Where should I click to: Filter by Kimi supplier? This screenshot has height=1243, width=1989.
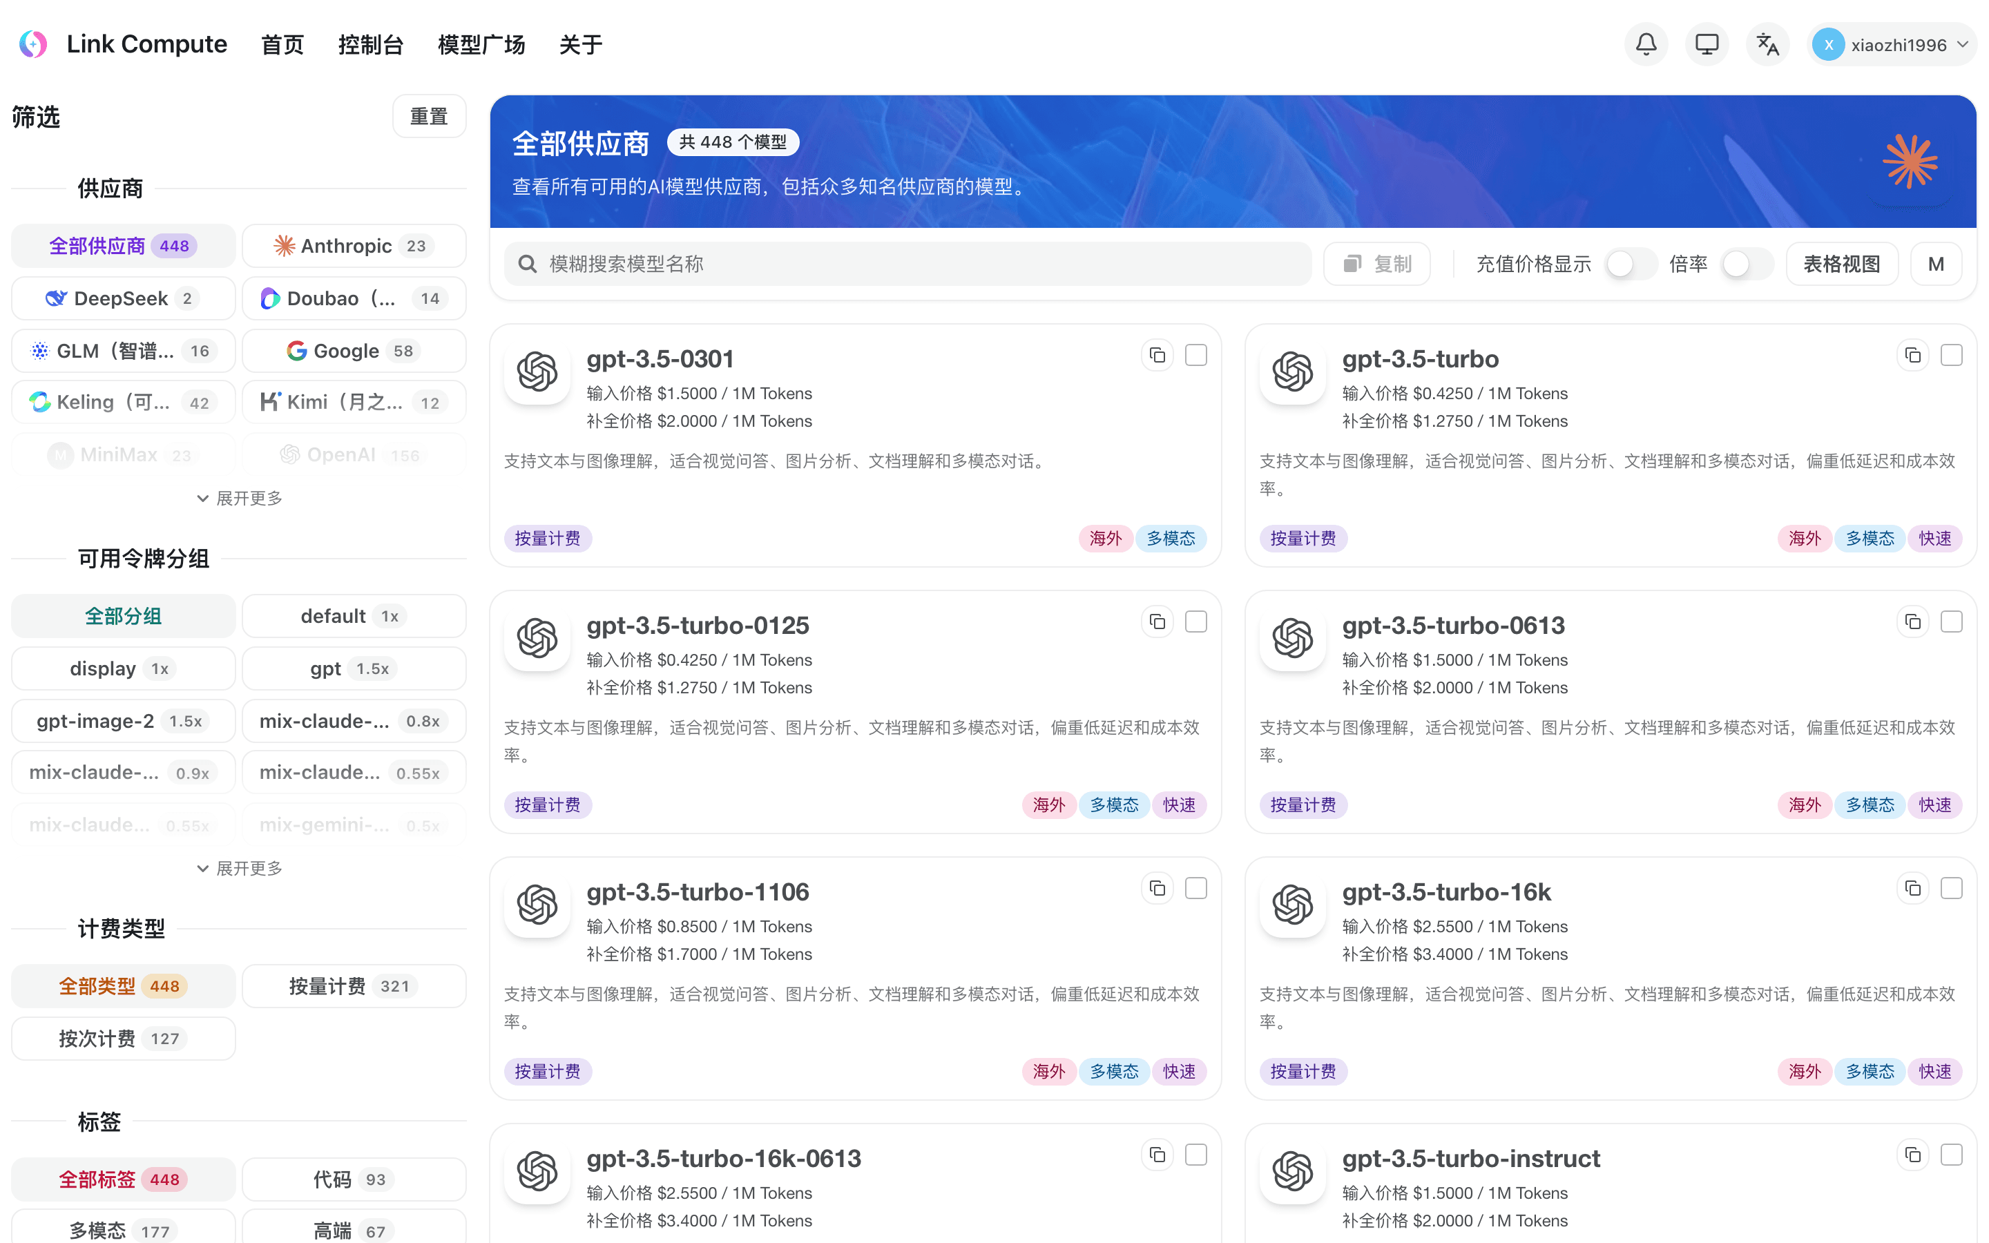click(x=354, y=402)
